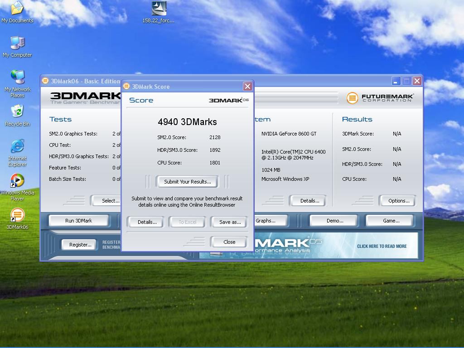Select the Internet Explorer desktop icon
This screenshot has height=348, width=464.
17,153
